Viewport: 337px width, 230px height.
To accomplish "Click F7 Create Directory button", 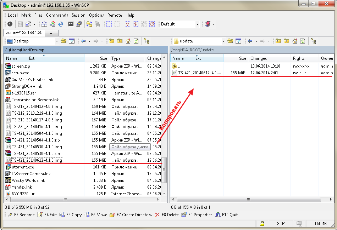I will [x=131, y=215].
